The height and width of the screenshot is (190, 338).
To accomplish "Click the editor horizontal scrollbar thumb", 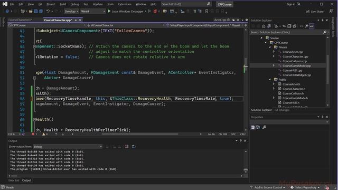I will point(140,134).
